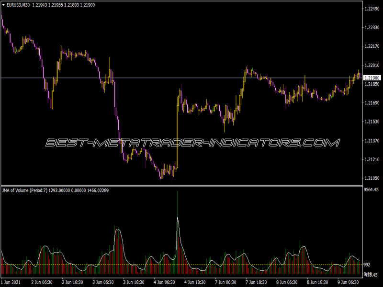Click the 1.21370 price scale label
Viewport: 383px width, 287px height.
tap(372, 141)
